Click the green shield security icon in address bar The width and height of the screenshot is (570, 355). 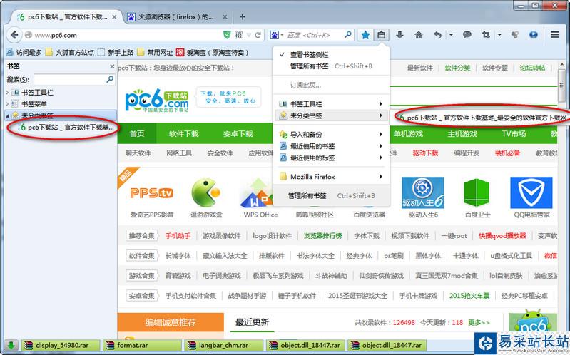pyautogui.click(x=227, y=35)
